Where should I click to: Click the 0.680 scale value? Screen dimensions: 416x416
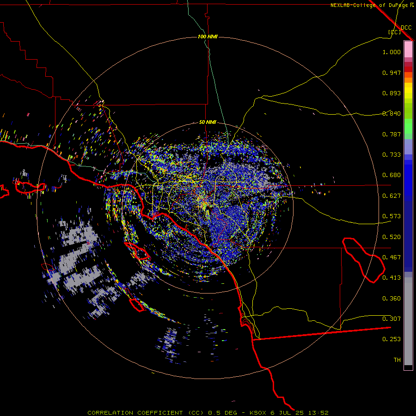click(x=392, y=175)
